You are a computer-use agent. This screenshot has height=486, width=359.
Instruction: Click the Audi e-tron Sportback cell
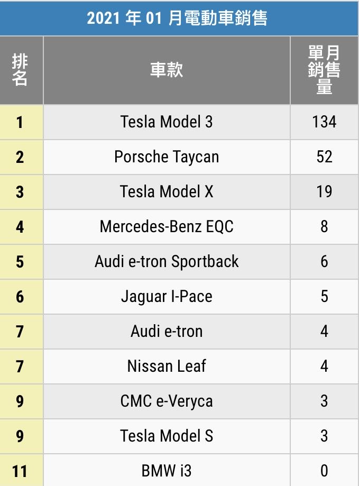tap(167, 262)
